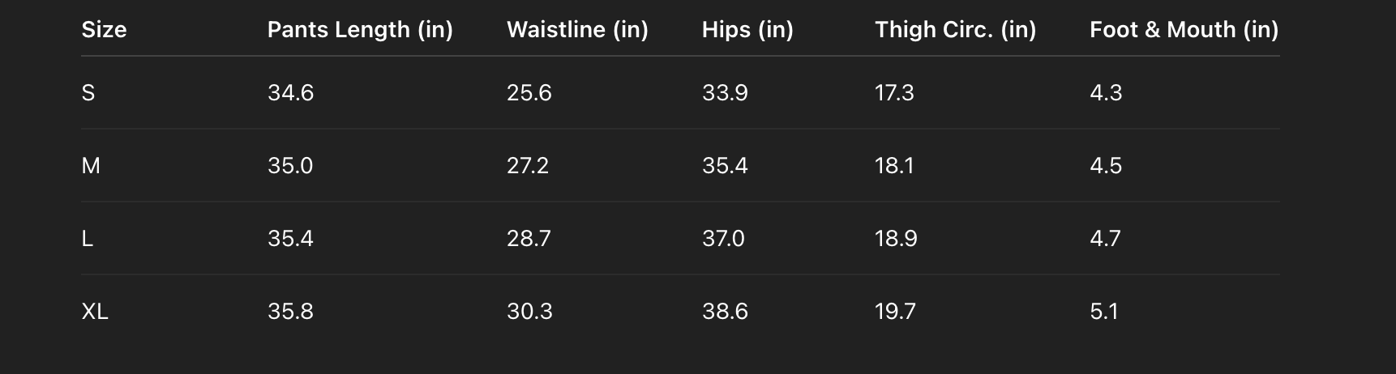The width and height of the screenshot is (1396, 374).
Task: Select the Waistline (in) header
Action: [x=576, y=30]
